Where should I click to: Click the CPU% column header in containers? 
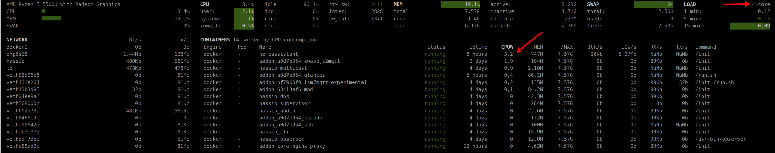(507, 47)
